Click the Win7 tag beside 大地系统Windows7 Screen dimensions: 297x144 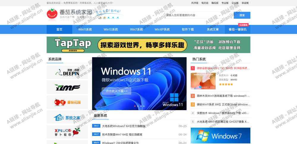point(96,126)
